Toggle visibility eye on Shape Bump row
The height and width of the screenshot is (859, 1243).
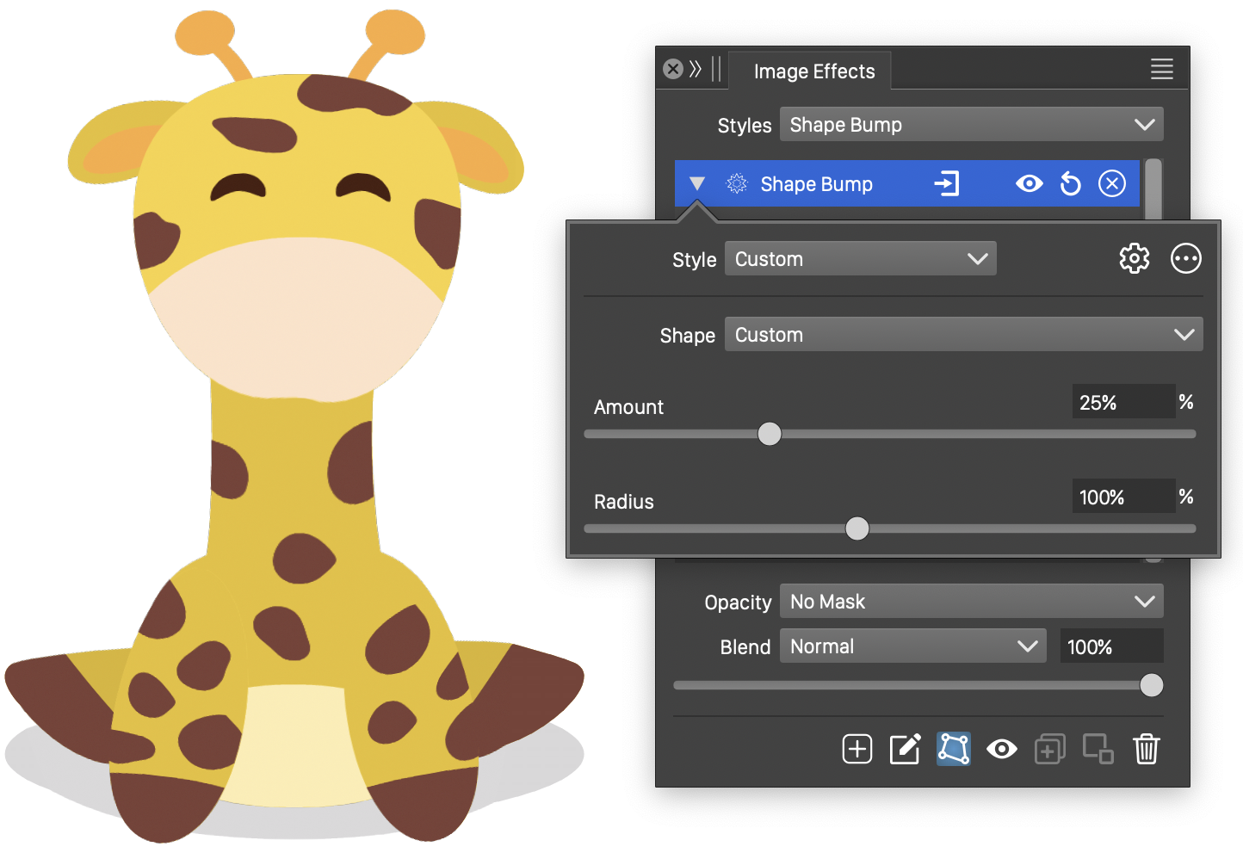pyautogui.click(x=1029, y=184)
